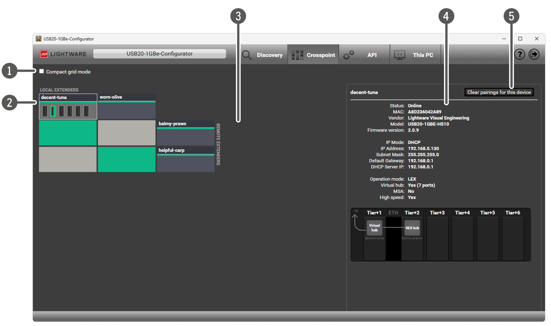Toggle the worn-olive to balmy-prawn crosspoint
551x326 pixels.
(127, 133)
